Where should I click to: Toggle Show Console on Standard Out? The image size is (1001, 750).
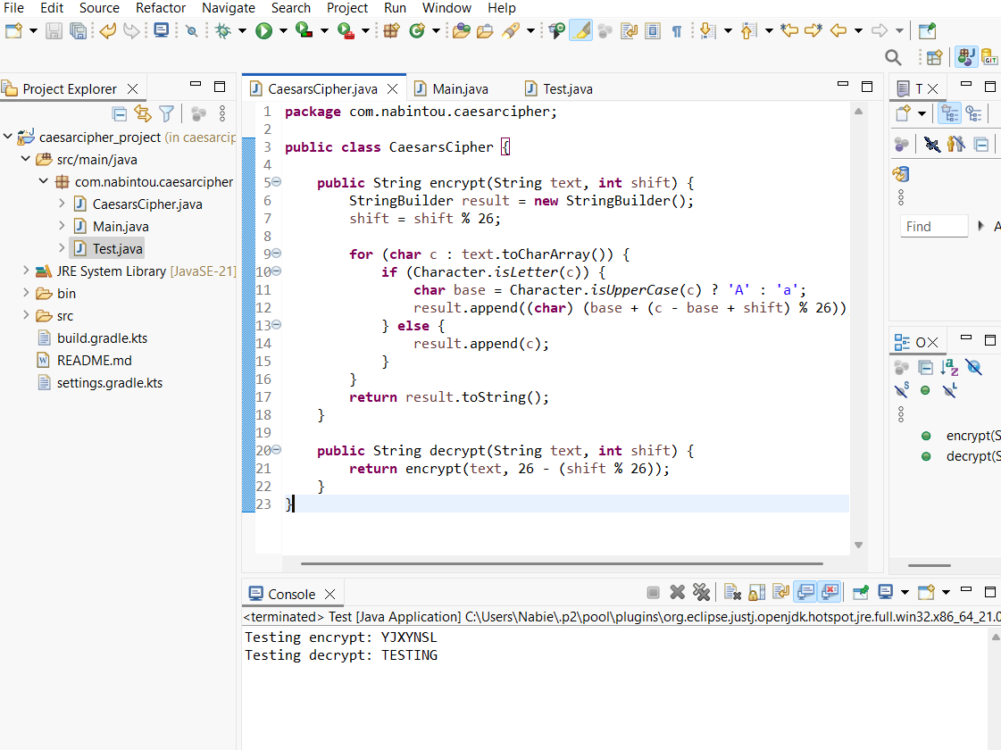(x=805, y=592)
